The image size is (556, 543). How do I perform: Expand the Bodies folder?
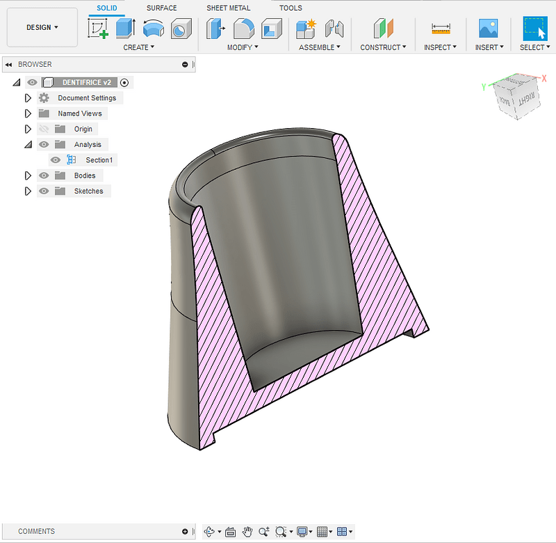(28, 175)
